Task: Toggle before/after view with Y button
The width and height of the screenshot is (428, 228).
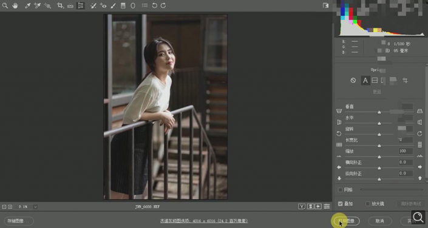Action: coord(302,206)
